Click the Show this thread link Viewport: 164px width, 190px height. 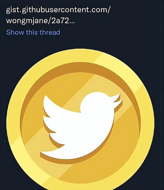click(x=33, y=32)
